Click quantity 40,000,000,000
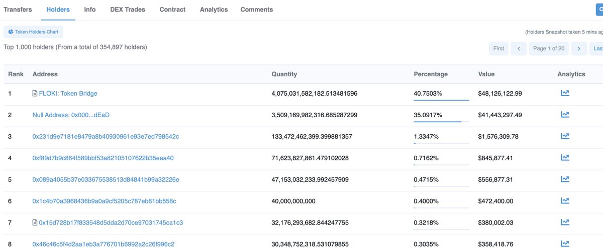The height and width of the screenshot is (249, 603). (293, 201)
